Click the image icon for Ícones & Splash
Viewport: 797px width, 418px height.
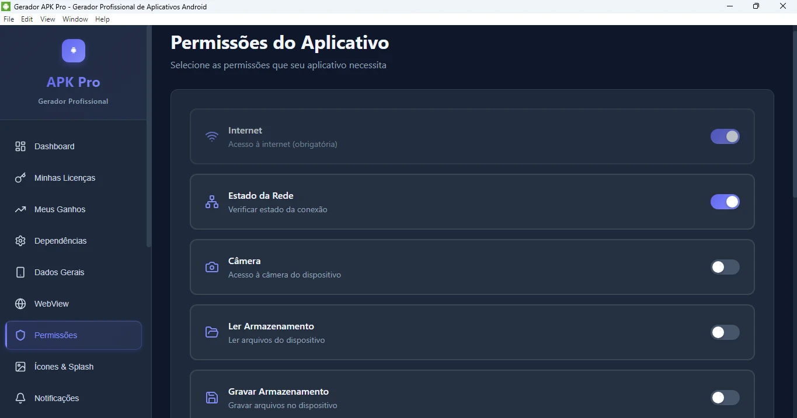pyautogui.click(x=20, y=367)
